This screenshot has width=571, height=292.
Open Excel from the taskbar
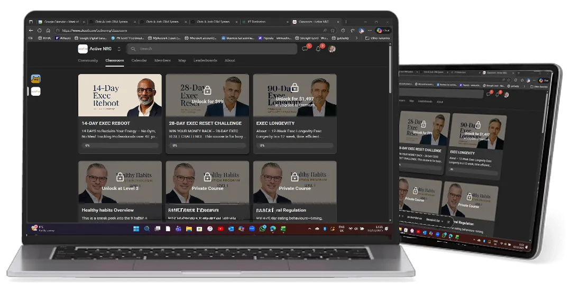(283, 229)
